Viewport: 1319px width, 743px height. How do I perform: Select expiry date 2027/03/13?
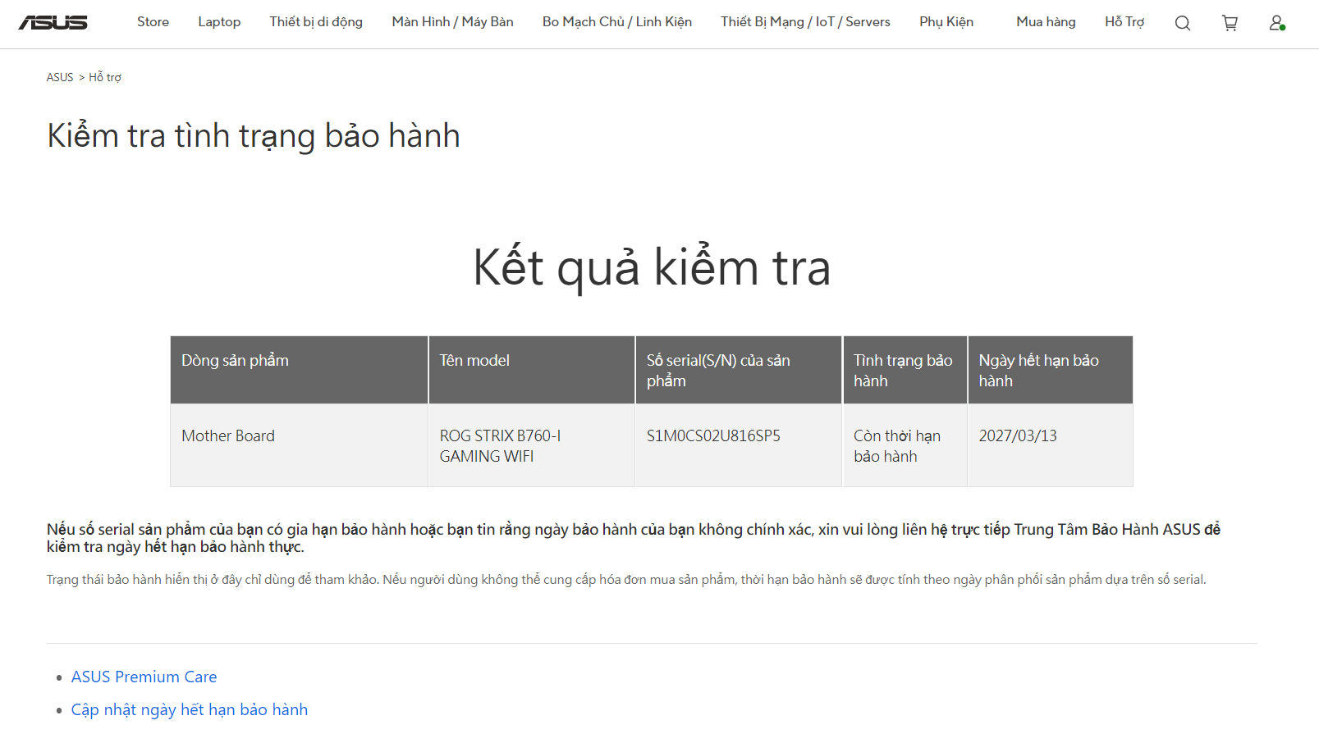(x=1018, y=435)
